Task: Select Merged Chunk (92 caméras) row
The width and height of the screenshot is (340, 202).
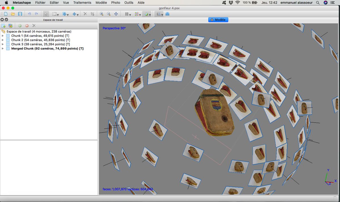Action: 47,48
